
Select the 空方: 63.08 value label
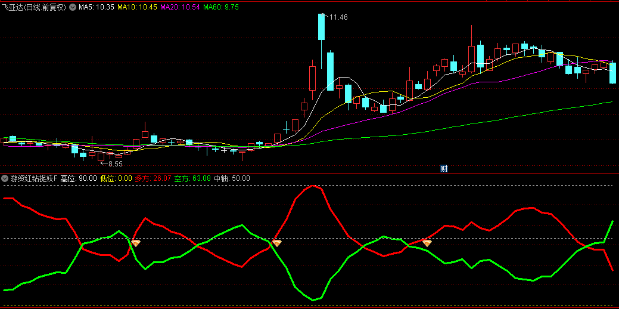pos(192,178)
